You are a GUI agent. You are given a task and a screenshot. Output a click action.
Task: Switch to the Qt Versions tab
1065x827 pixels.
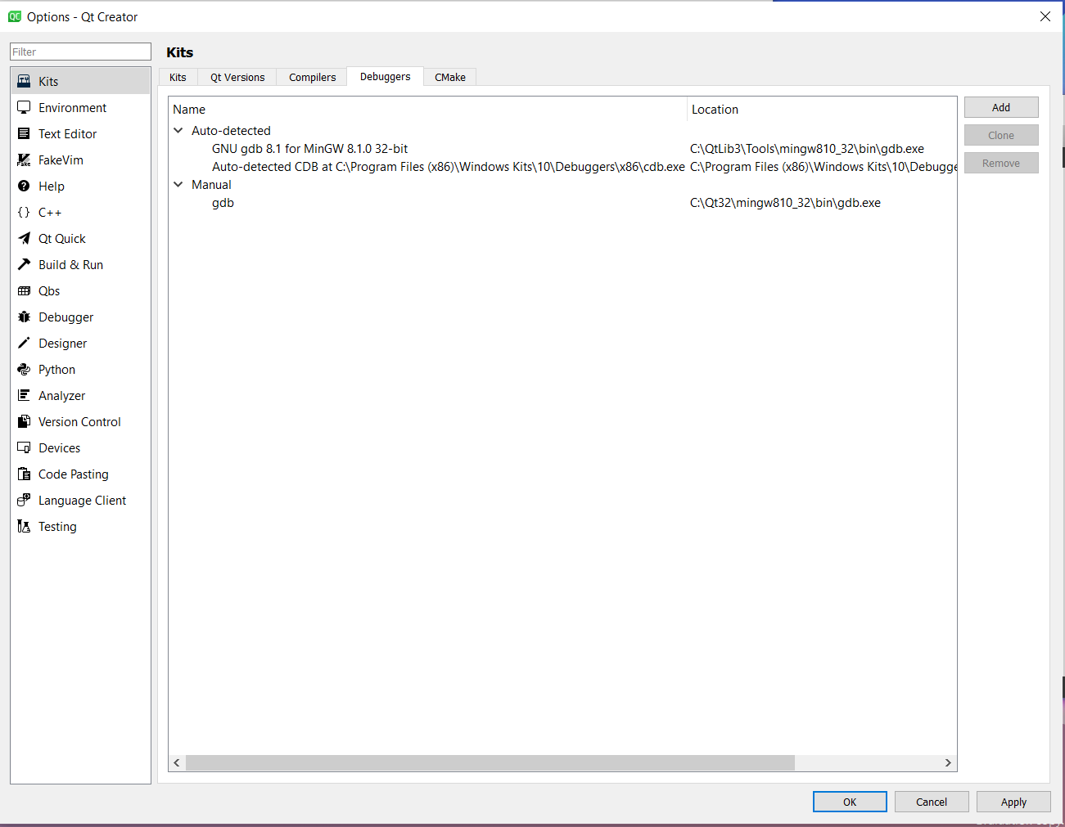237,78
